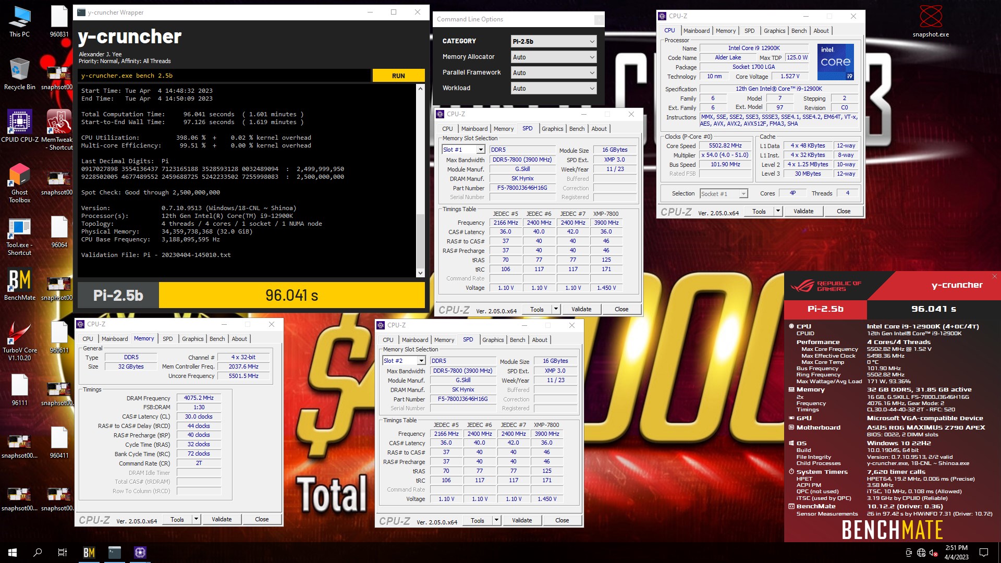The image size is (1001, 563).
Task: Launch MemTweak shortcut on desktop
Action: tap(59, 130)
